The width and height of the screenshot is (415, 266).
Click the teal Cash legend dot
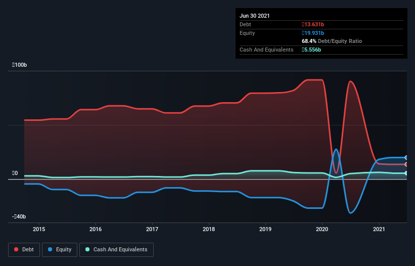coord(87,249)
